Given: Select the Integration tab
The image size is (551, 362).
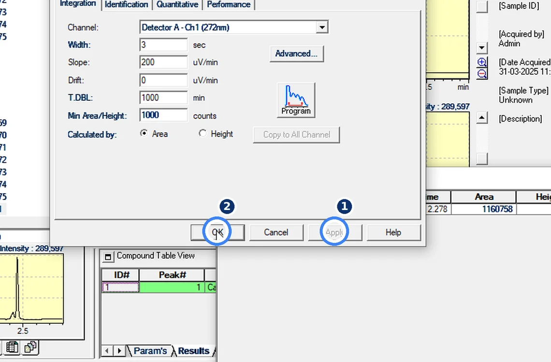Looking at the screenshot, I should pos(78,4).
